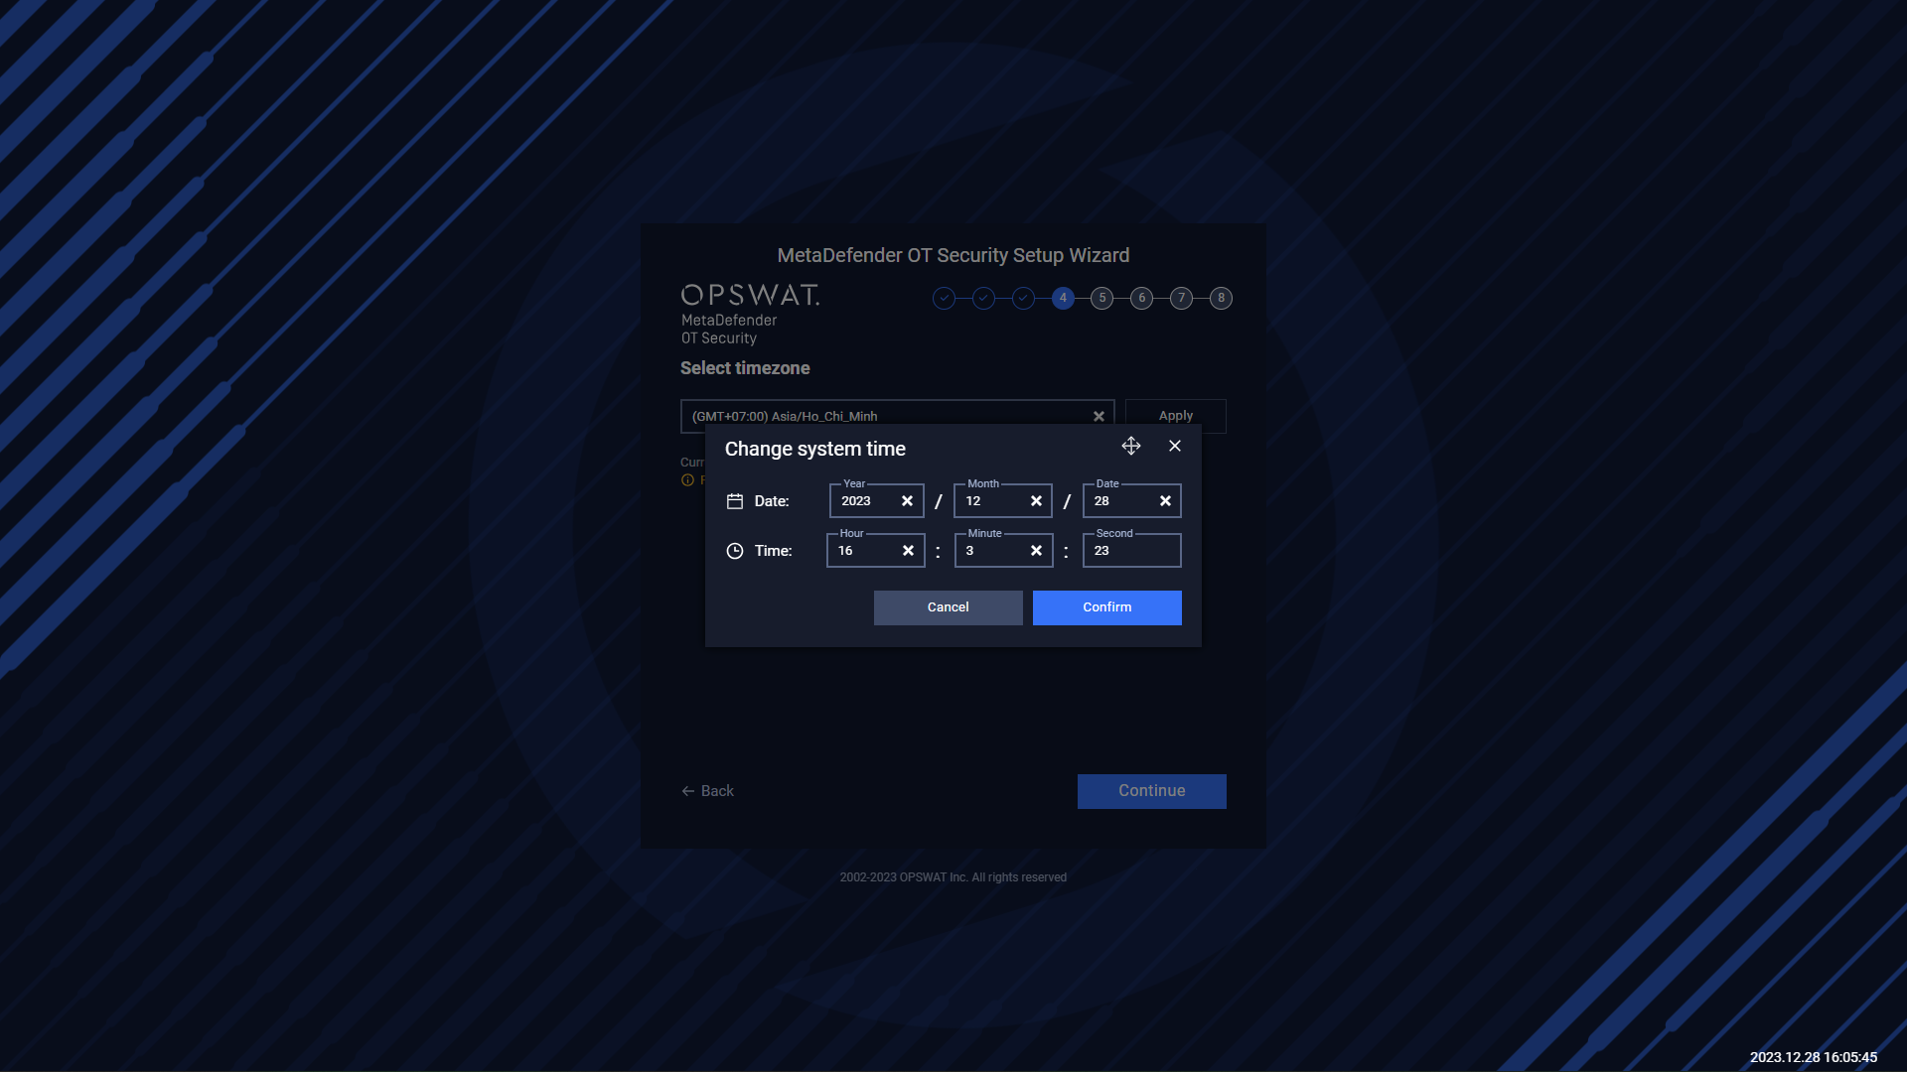The height and width of the screenshot is (1072, 1907).
Task: Click the Select timezone heading
Action: (x=745, y=368)
